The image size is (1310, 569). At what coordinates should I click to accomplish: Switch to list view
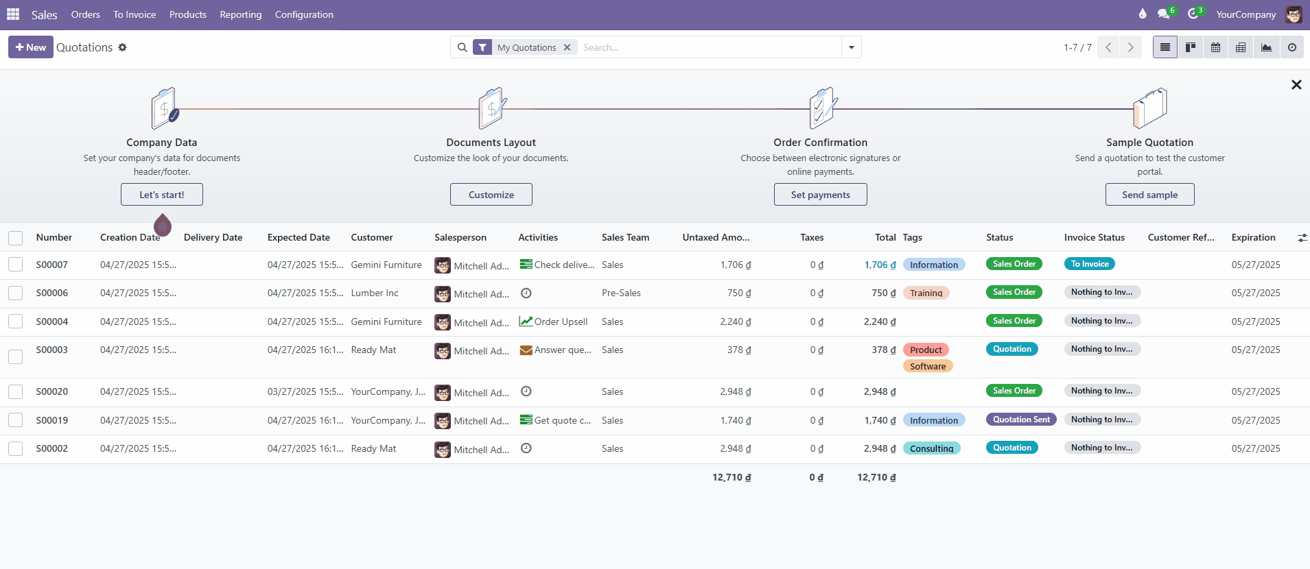click(x=1165, y=47)
